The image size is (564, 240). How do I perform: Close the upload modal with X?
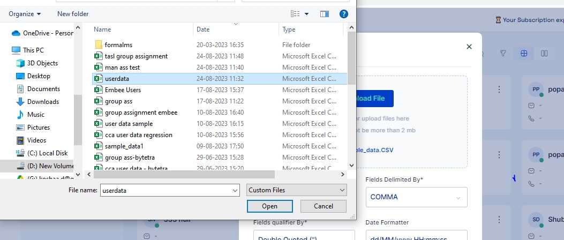point(469,47)
